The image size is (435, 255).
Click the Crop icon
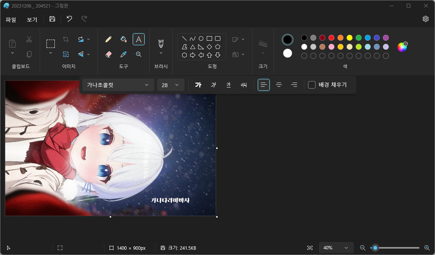point(66,39)
